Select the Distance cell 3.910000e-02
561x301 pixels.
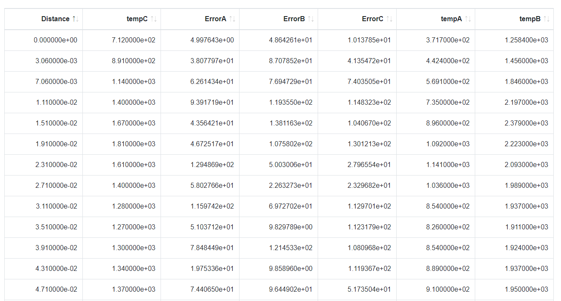coord(44,248)
